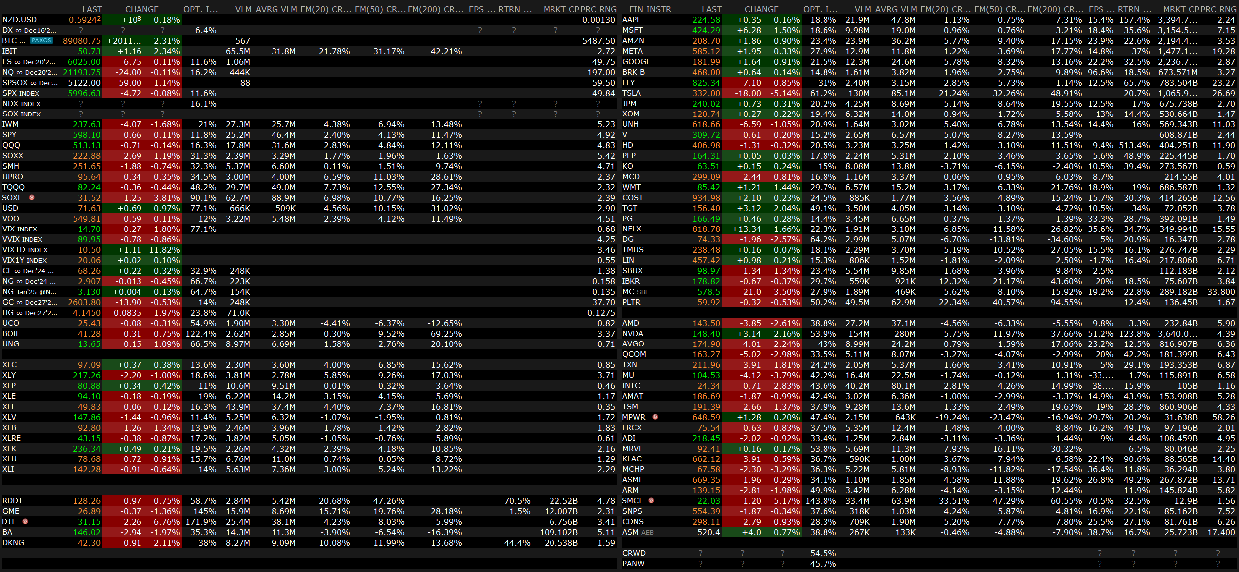
Task: Click AVRG VLM header in left watchlist
Action: (275, 9)
